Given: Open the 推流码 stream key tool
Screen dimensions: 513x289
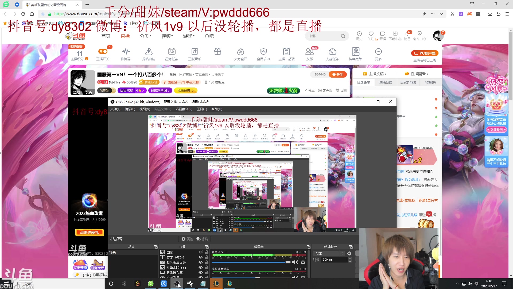Looking at the screenshot, I should pos(126,54).
